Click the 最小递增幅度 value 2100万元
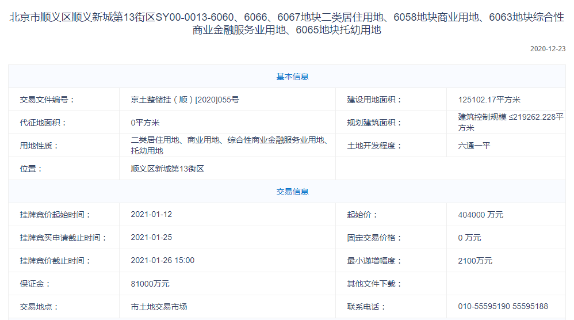The height and width of the screenshot is (320, 574). point(475,261)
